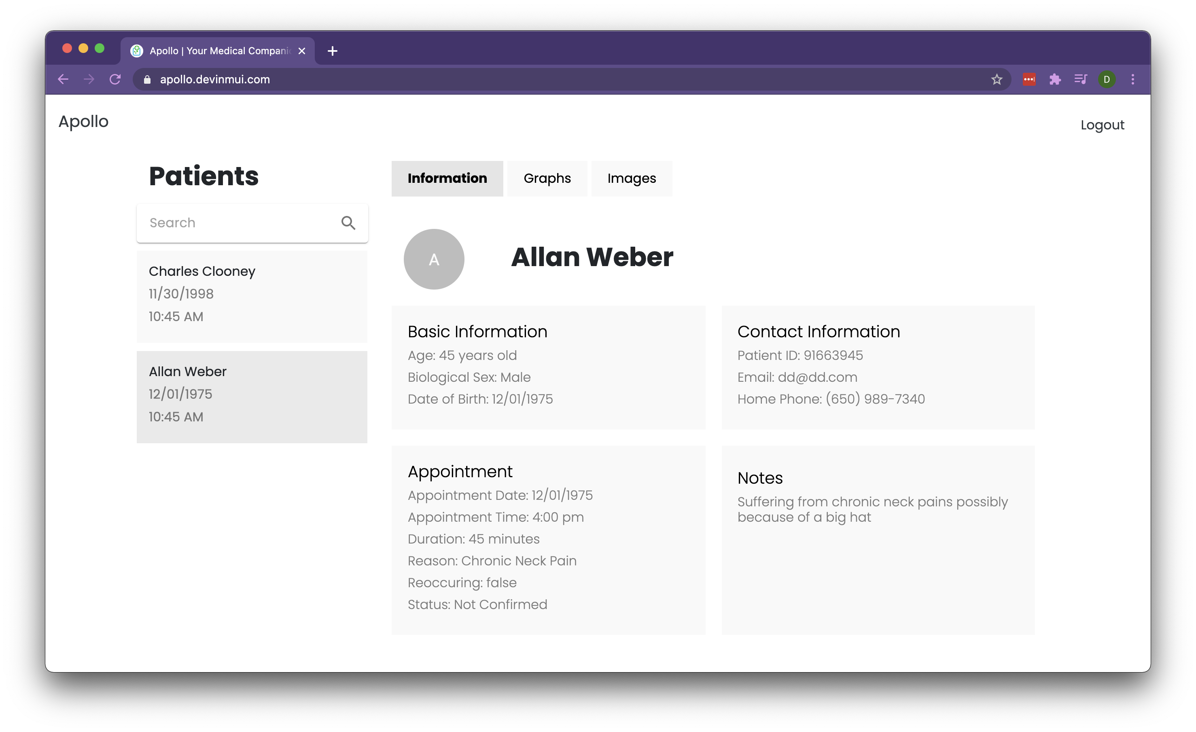Reload the page with refresh icon
The height and width of the screenshot is (732, 1196).
[x=115, y=79]
